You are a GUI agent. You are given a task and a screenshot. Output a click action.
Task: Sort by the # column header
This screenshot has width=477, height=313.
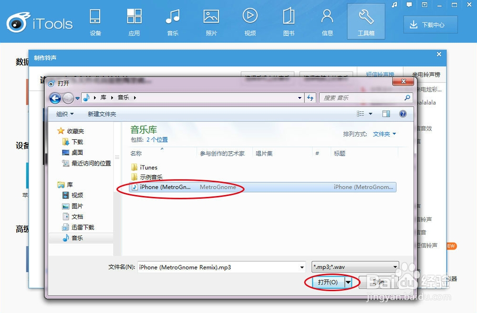[321, 154]
